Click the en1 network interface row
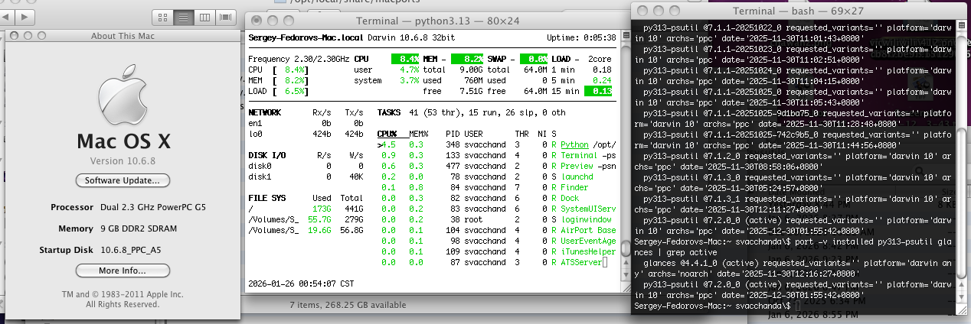The width and height of the screenshot is (971, 324). pos(306,123)
